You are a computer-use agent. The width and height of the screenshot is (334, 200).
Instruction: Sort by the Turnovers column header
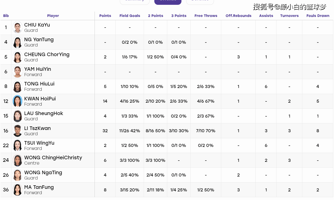pyautogui.click(x=289, y=16)
